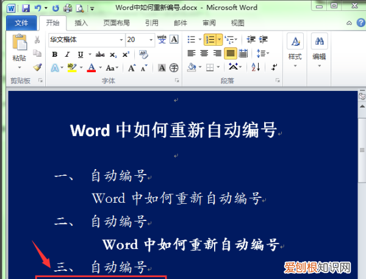Open the 字体 dialog launcher
The width and height of the screenshot is (366, 279).
(x=177, y=81)
